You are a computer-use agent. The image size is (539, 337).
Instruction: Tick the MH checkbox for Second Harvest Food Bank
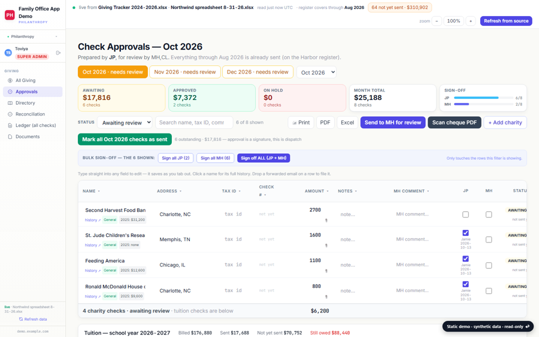(x=489, y=214)
